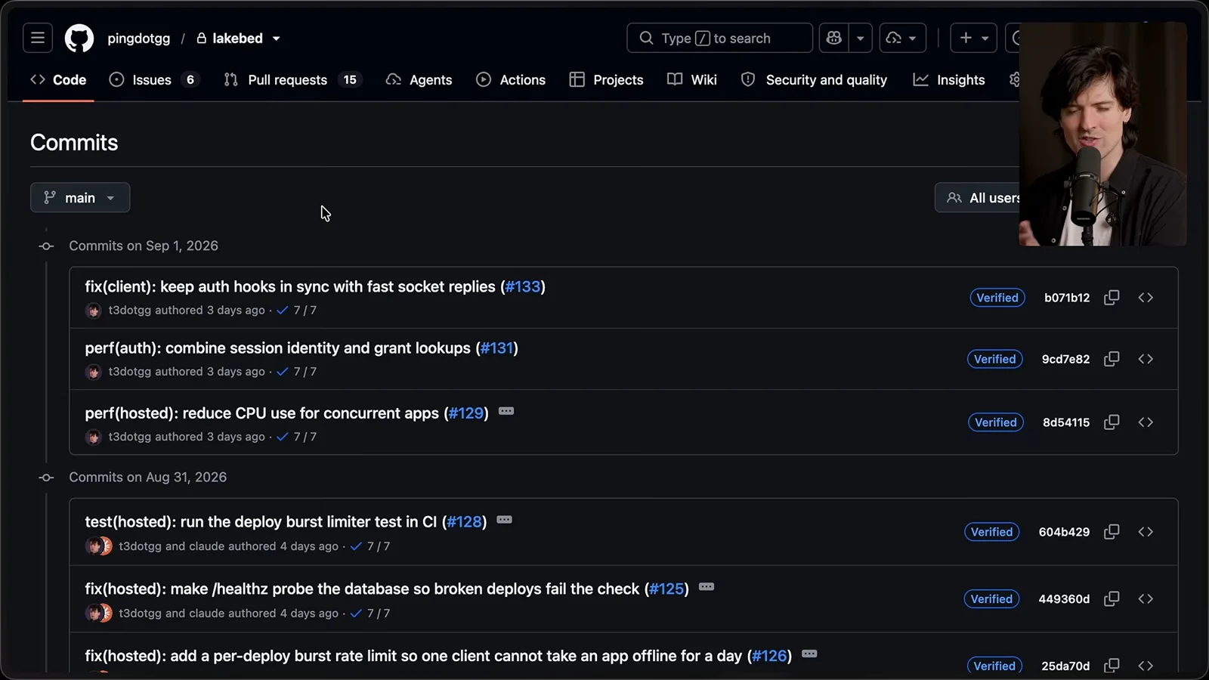Browse repository at commit 449360d
The width and height of the screenshot is (1209, 680).
pyautogui.click(x=1146, y=599)
